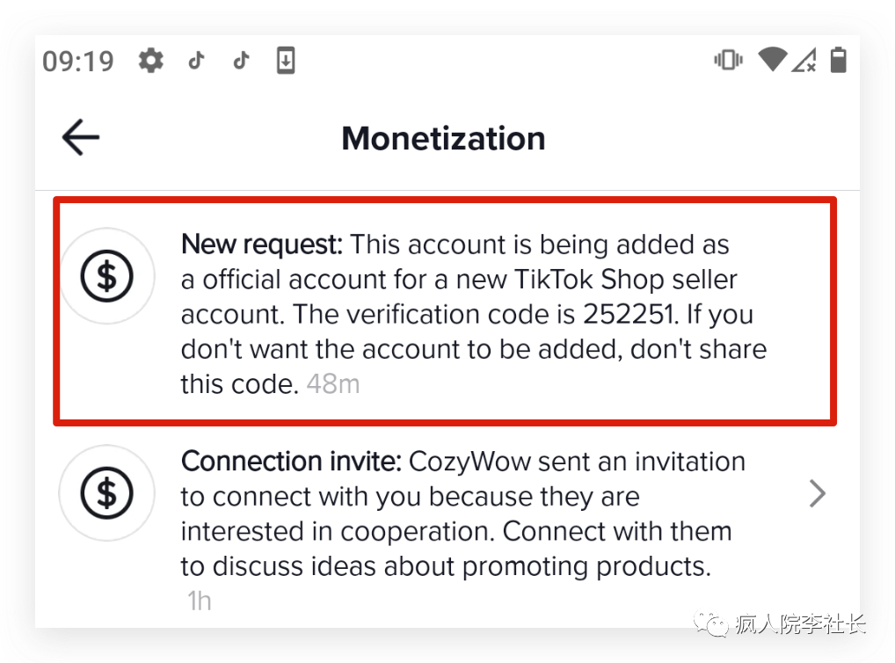Tap the back arrow beside Monetization
895x663 pixels.
coord(81,138)
